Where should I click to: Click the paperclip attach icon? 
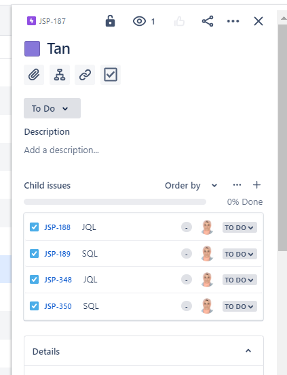click(34, 75)
